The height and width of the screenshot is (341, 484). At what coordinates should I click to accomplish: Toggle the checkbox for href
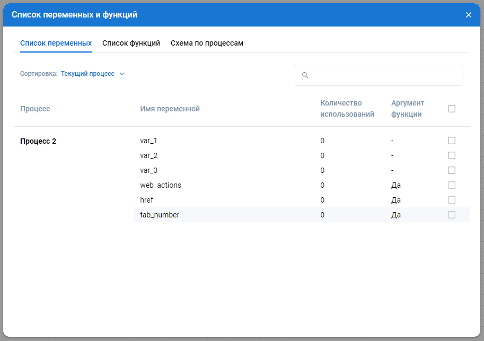(452, 200)
